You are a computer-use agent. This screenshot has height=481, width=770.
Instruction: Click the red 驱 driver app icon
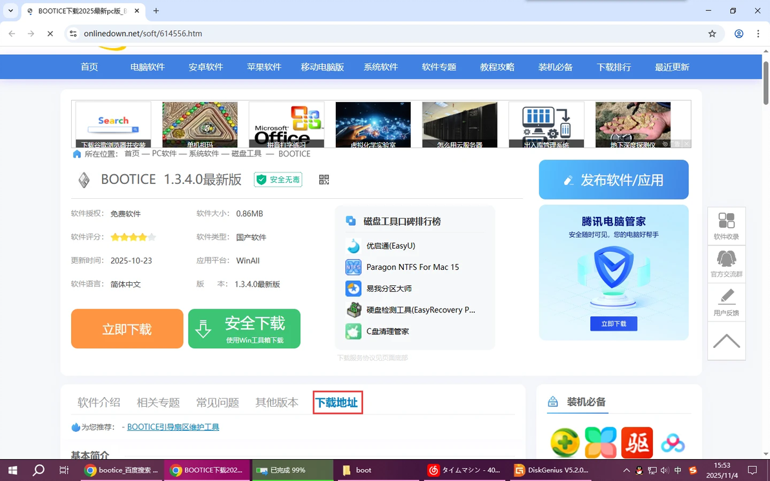637,442
